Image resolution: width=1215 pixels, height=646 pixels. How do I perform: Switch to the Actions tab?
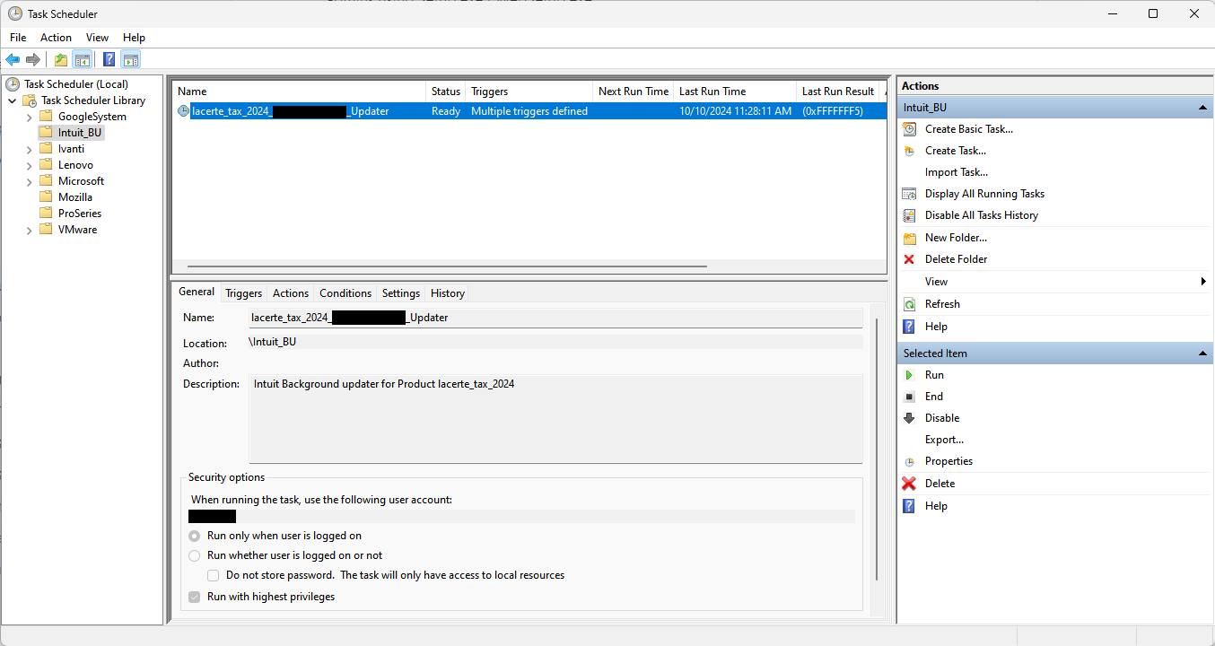[291, 293]
